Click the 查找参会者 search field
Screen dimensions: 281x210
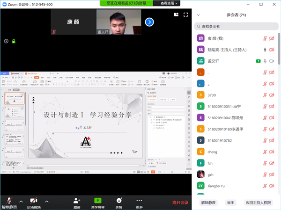[x=237, y=26]
